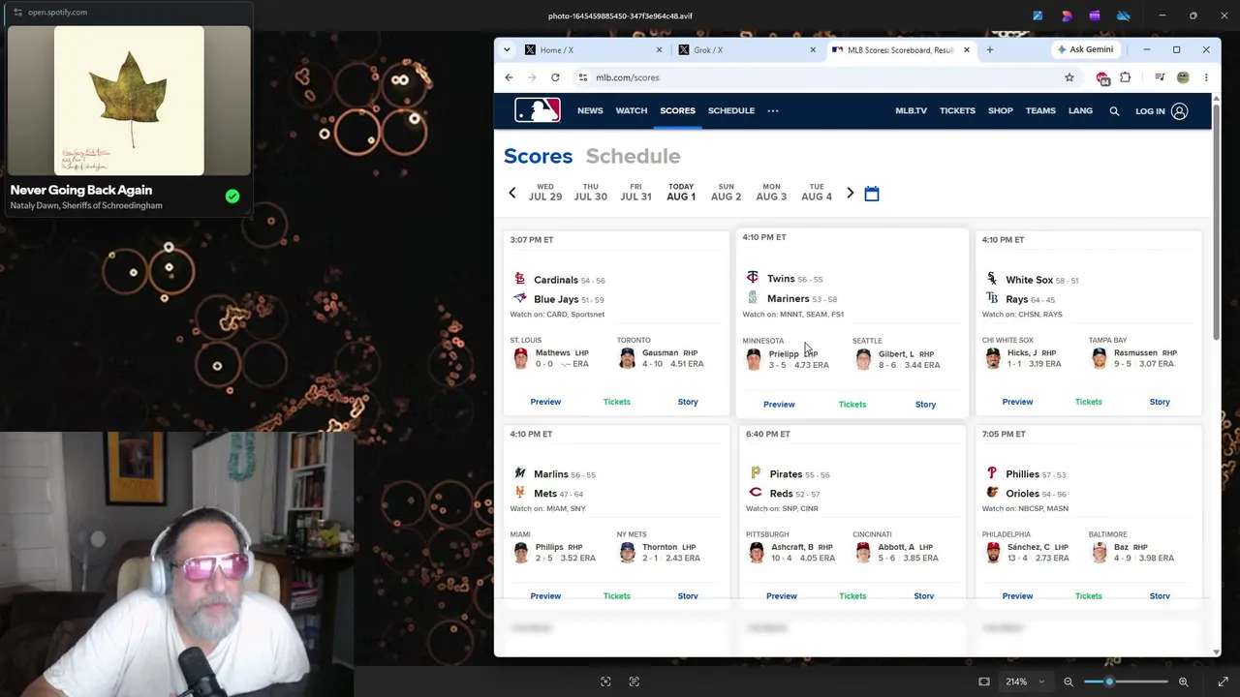Image resolution: width=1240 pixels, height=697 pixels.
Task: Click the Gausman pitcher headshot
Action: click(628, 358)
